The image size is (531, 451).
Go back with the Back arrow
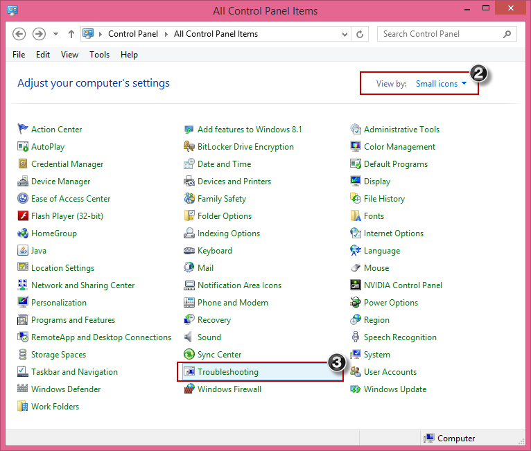tap(19, 34)
